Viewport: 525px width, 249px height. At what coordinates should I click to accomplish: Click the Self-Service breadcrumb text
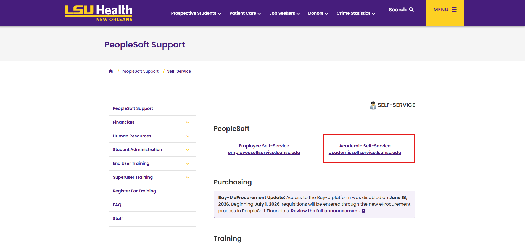pyautogui.click(x=179, y=71)
